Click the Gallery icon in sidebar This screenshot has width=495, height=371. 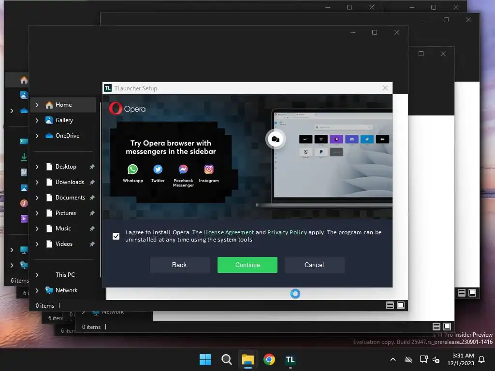click(x=49, y=120)
